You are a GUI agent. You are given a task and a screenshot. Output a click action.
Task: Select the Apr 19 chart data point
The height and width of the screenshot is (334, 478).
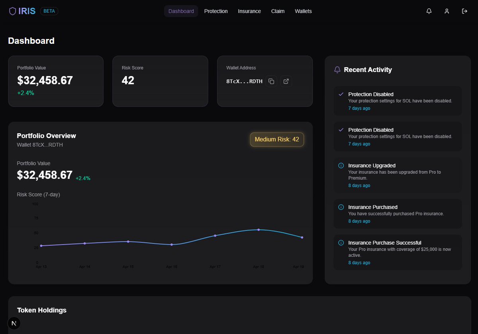tap(302, 238)
